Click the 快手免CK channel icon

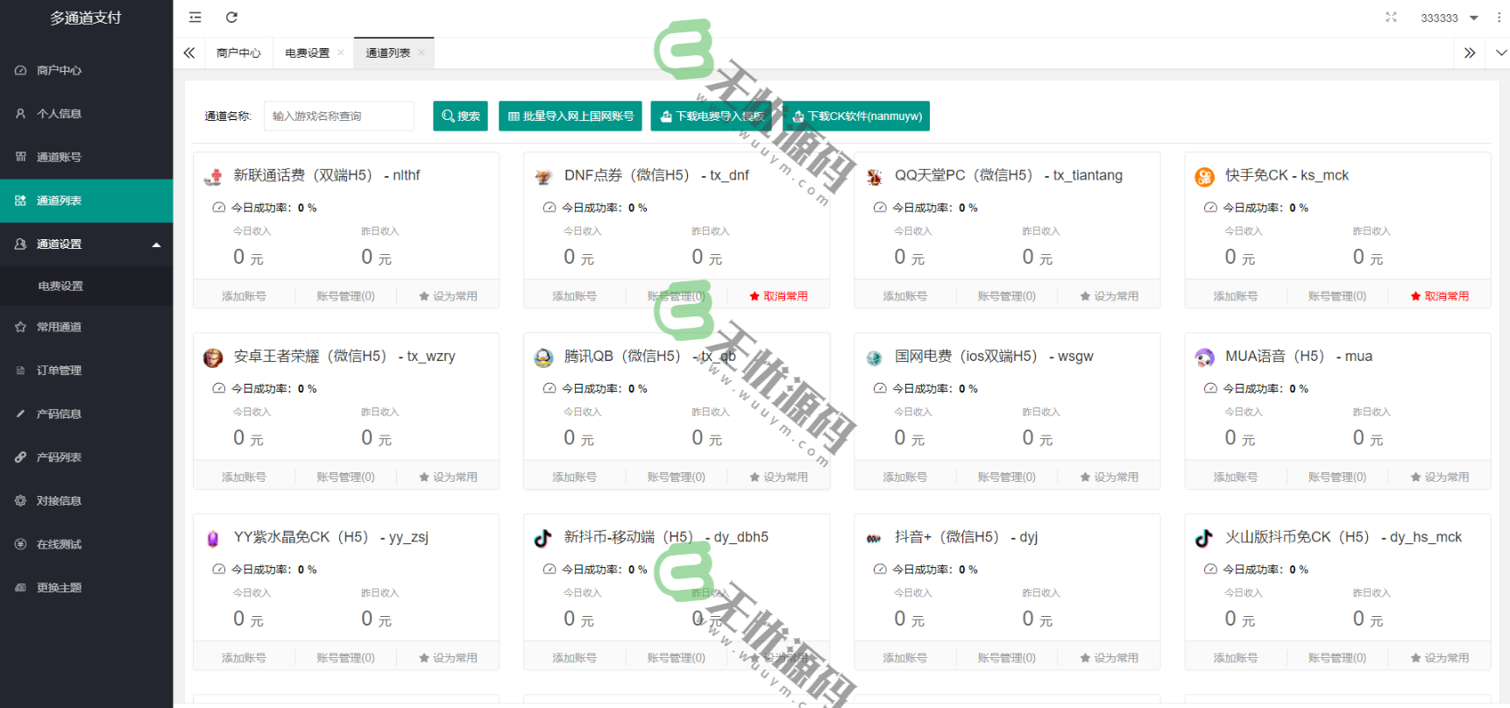click(x=1204, y=177)
